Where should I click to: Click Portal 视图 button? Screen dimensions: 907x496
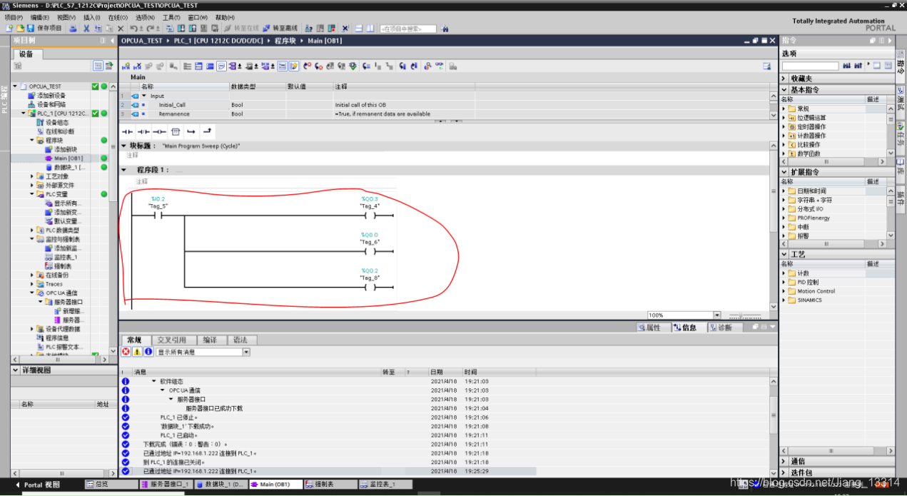tap(37, 485)
